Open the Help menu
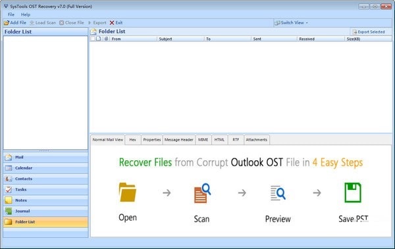The image size is (395, 249). pyautogui.click(x=26, y=14)
